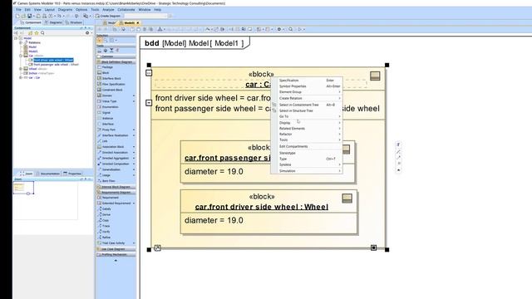Viewport: 532px width, 299px height.
Task: Open the Display submenu
Action: [307, 123]
